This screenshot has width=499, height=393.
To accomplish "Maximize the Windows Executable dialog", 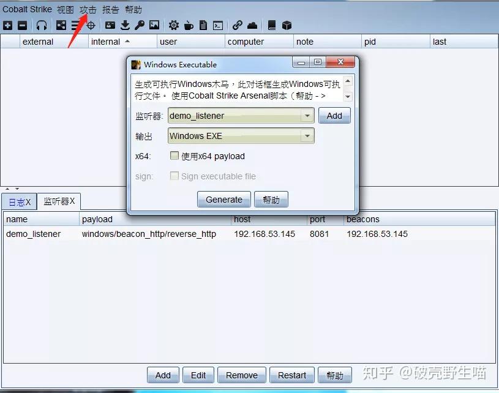I will [x=318, y=62].
